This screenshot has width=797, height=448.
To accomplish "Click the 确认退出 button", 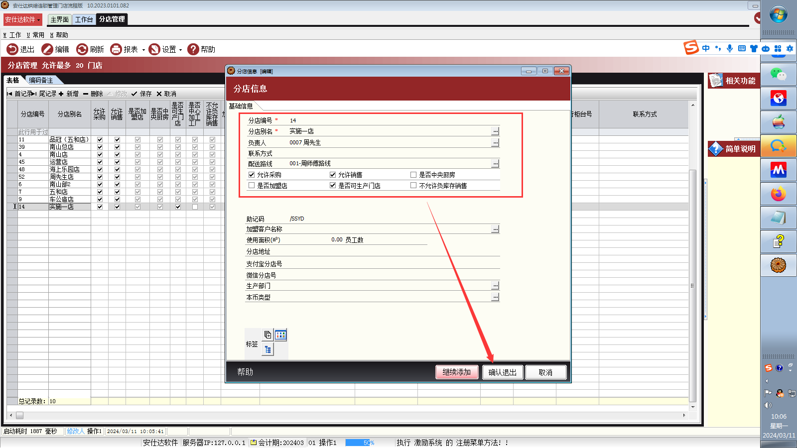I will click(503, 372).
